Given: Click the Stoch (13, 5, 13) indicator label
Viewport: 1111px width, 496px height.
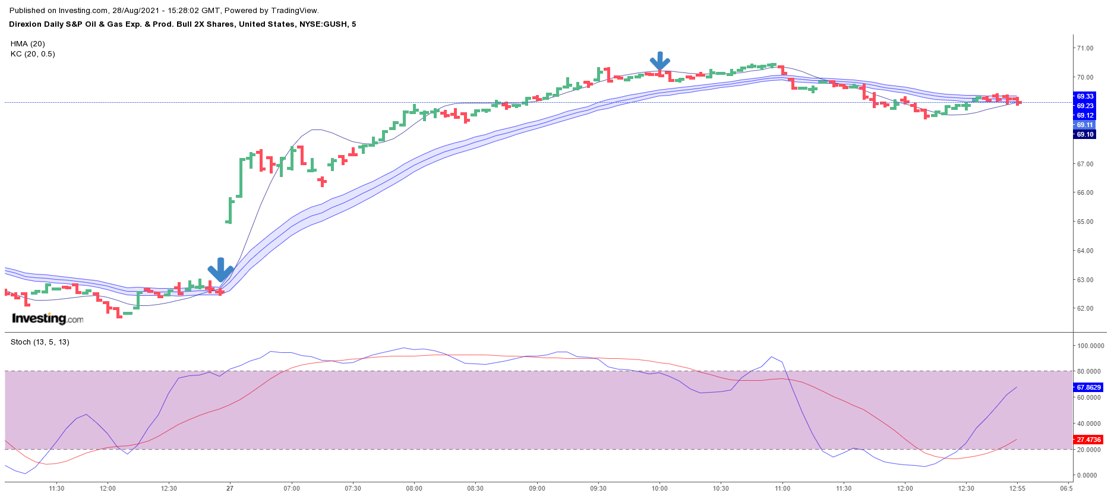Looking at the screenshot, I should (40, 342).
